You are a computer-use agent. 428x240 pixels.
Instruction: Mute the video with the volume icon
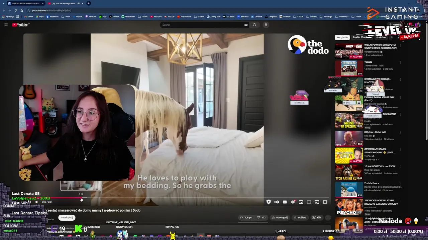point(37,202)
